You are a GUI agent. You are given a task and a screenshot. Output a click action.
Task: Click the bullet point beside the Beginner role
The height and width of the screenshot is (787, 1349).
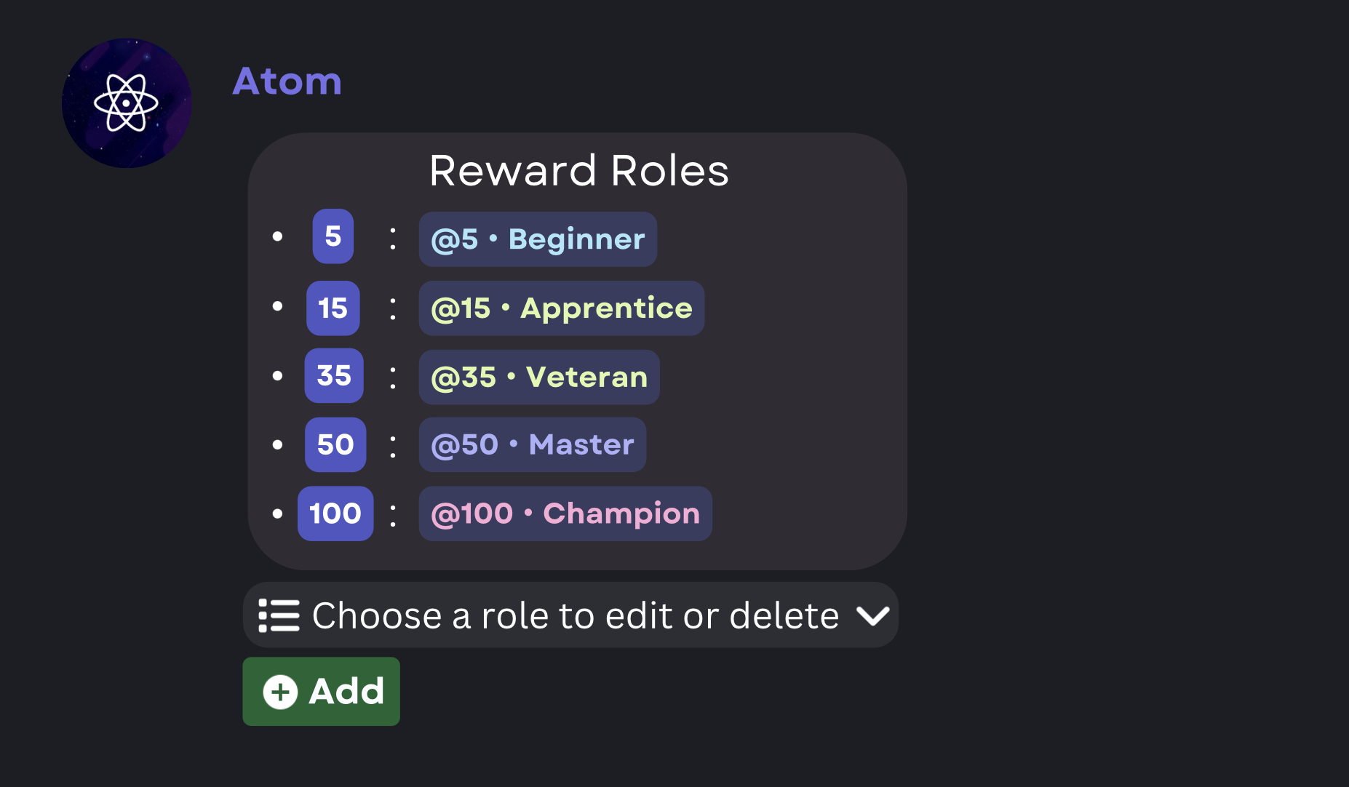279,236
